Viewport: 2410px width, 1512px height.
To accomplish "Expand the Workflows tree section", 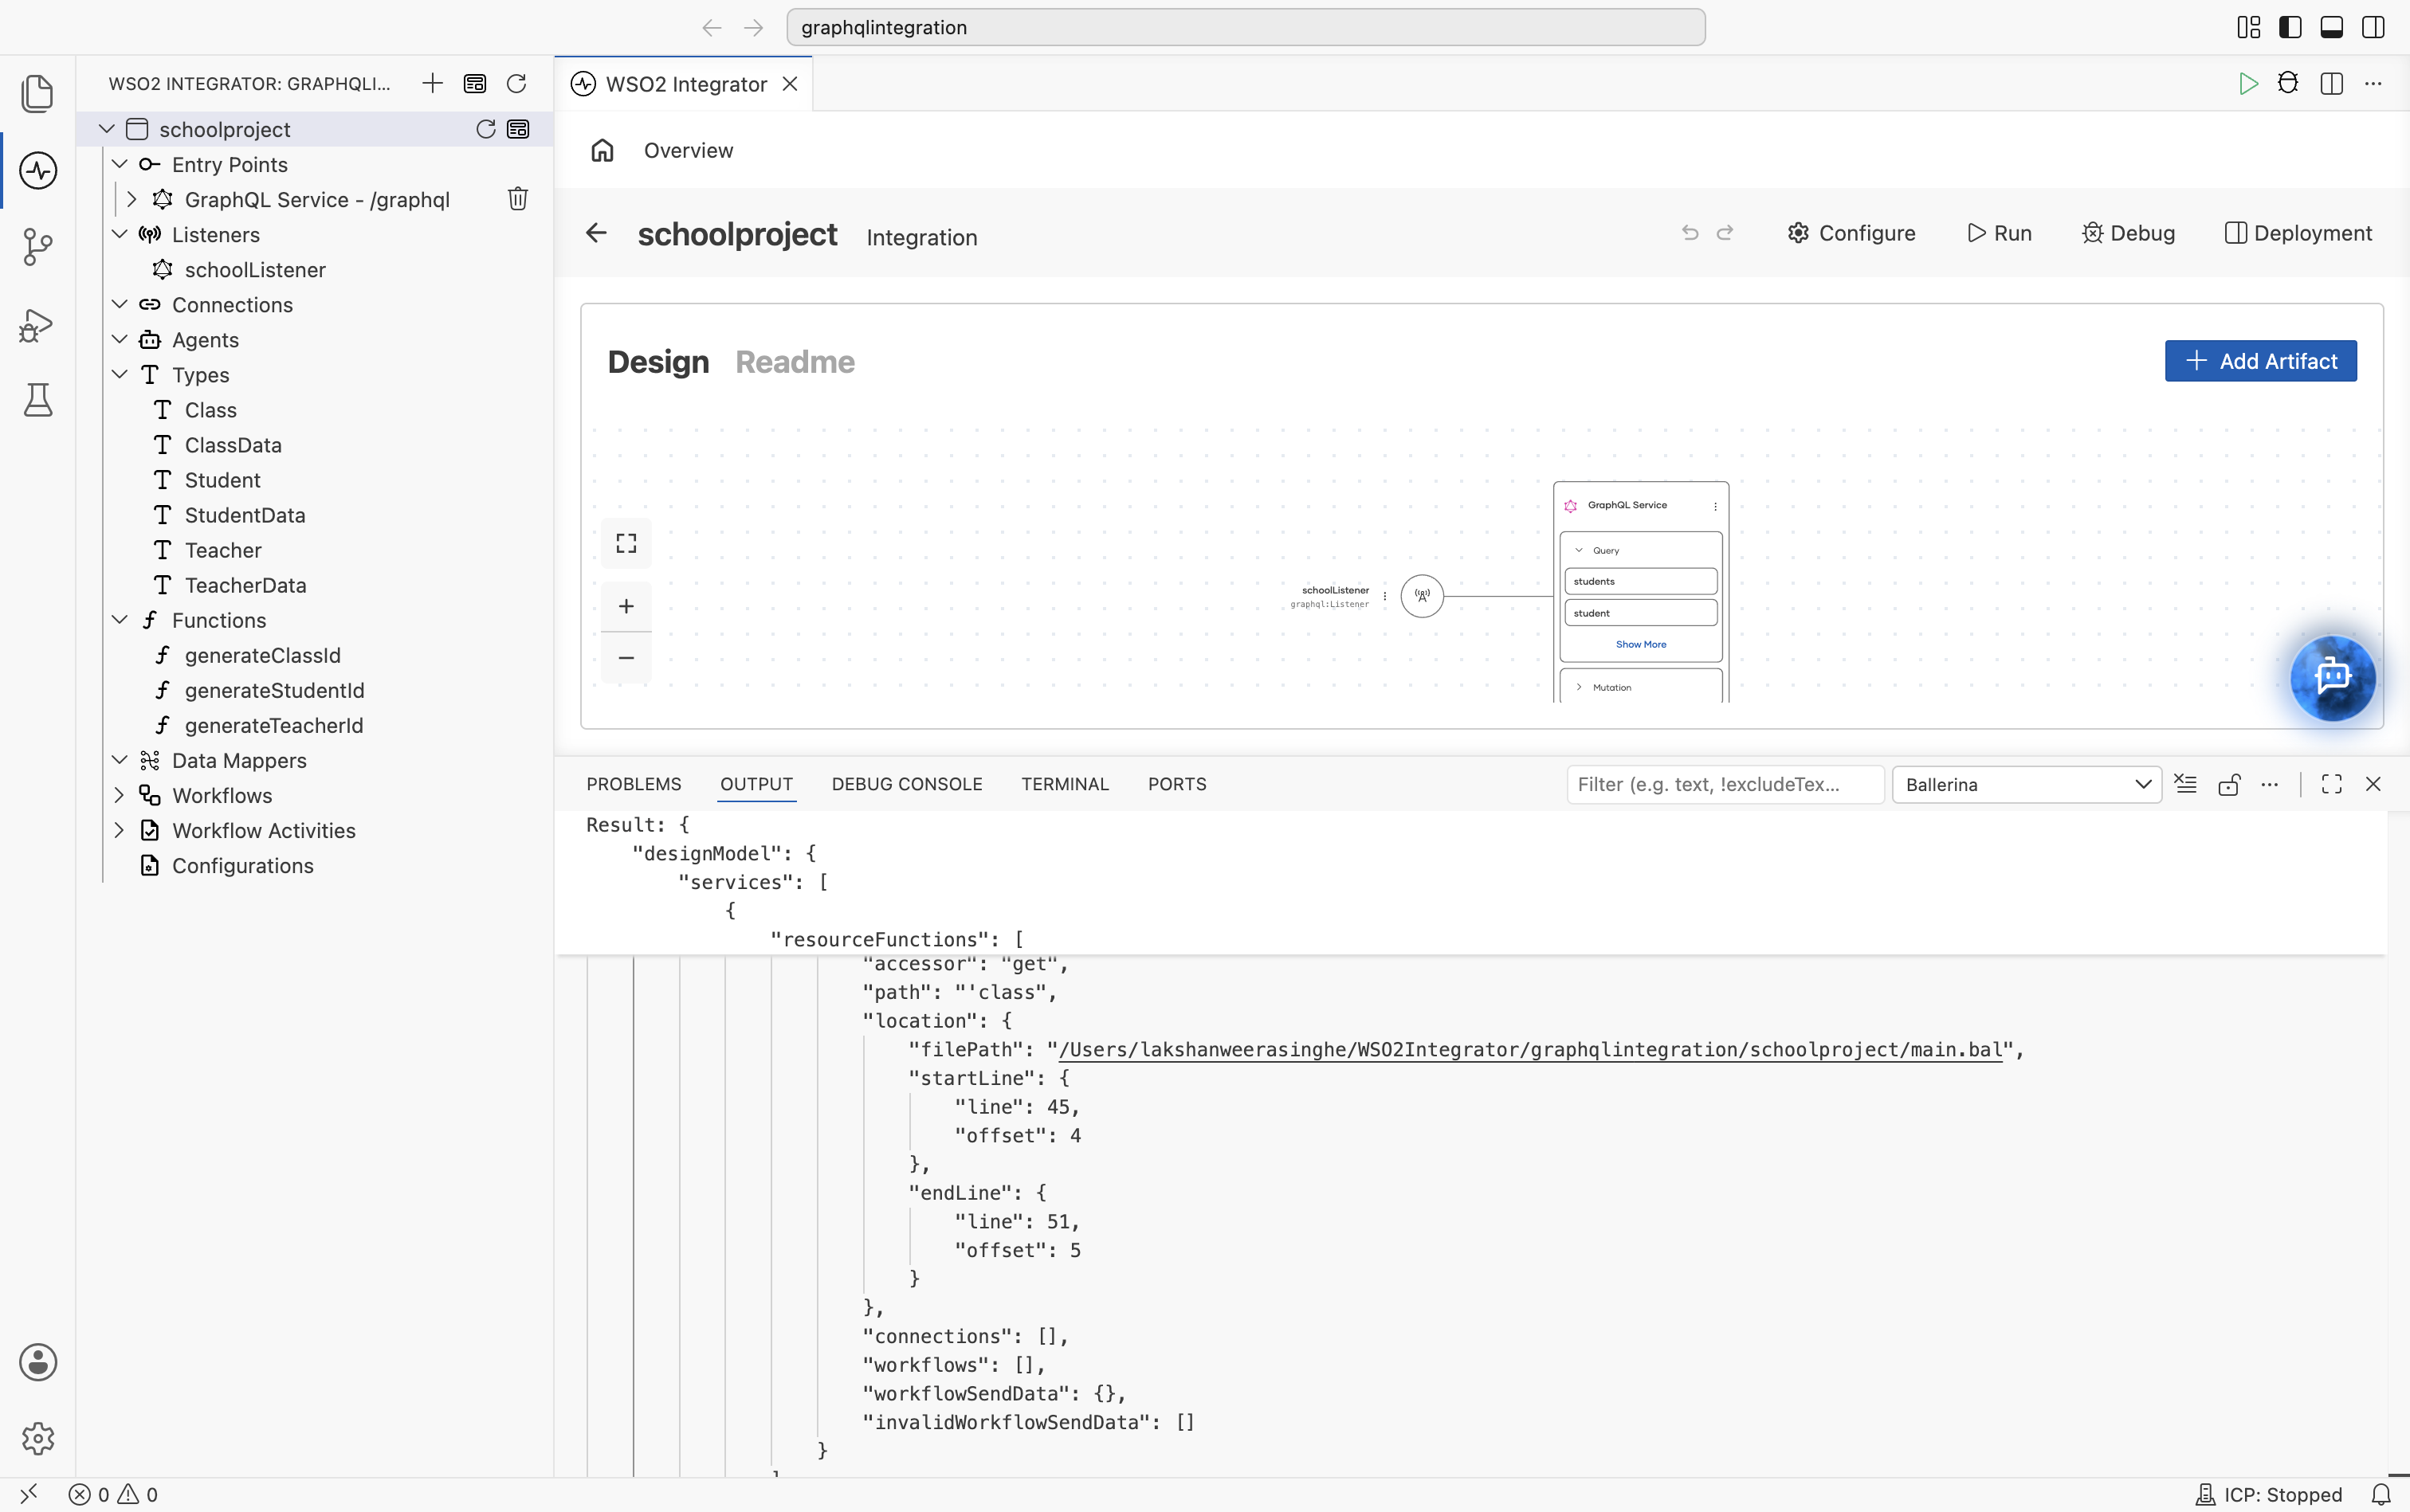I will pos(119,795).
